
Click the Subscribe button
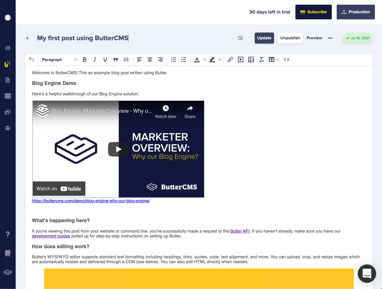(313, 12)
